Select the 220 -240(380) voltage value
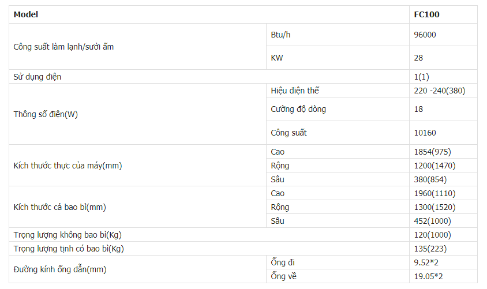The width and height of the screenshot is (487, 289). pos(439,91)
